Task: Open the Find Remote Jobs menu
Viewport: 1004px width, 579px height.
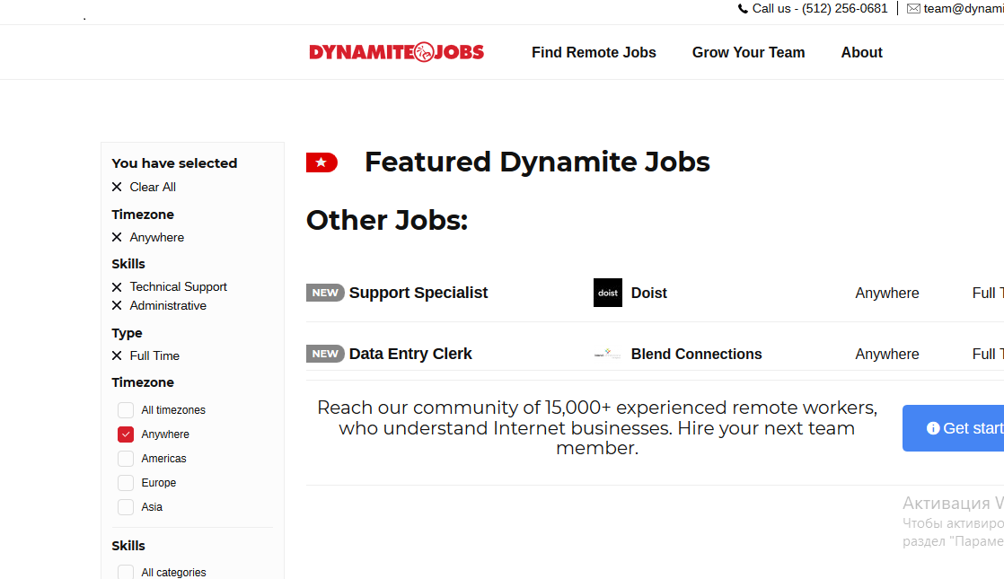Action: coord(594,52)
